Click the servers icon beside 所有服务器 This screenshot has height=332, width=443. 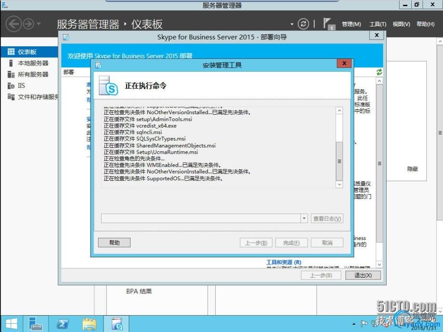(11, 74)
